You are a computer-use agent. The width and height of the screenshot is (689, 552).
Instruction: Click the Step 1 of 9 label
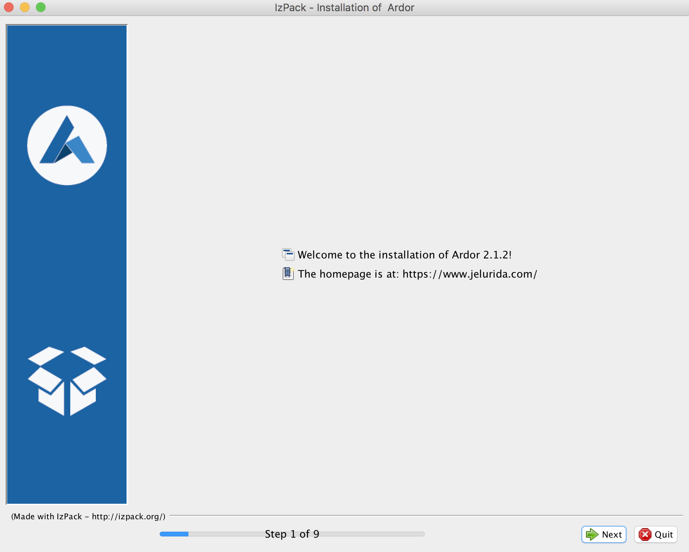click(x=292, y=534)
